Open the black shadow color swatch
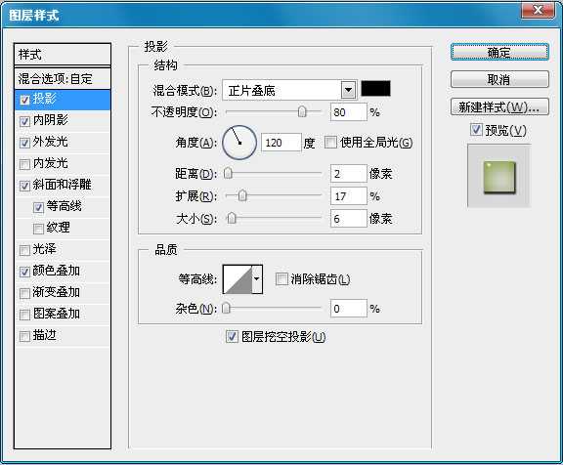This screenshot has width=563, height=465. [x=375, y=89]
